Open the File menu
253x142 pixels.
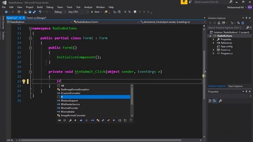point(4,7)
